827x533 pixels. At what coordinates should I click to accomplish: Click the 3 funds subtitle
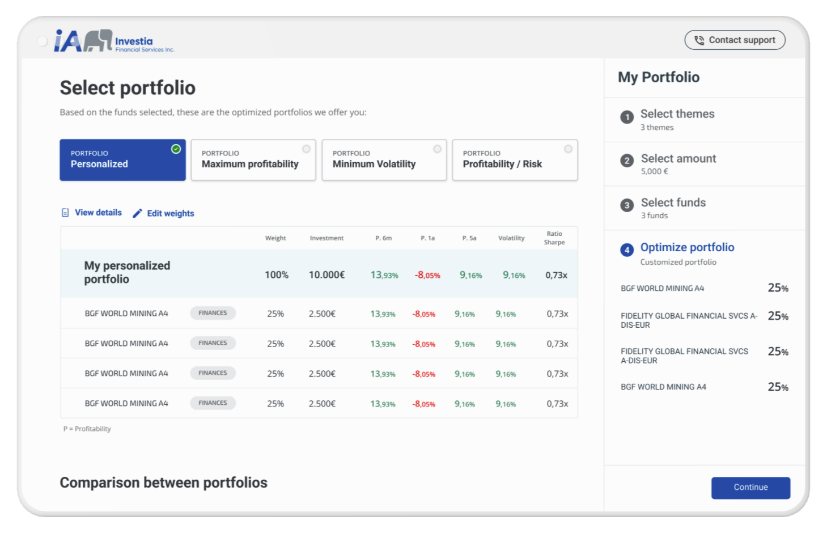[654, 215]
